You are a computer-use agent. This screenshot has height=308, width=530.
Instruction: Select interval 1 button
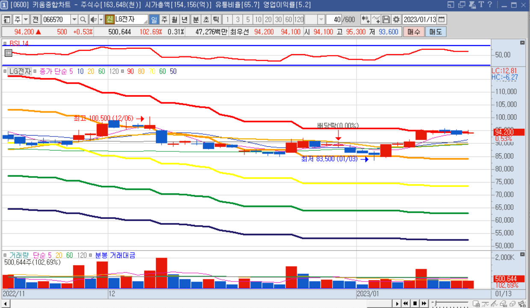(227, 20)
